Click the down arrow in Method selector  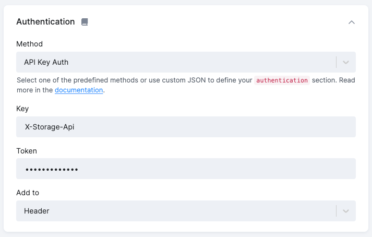click(345, 62)
